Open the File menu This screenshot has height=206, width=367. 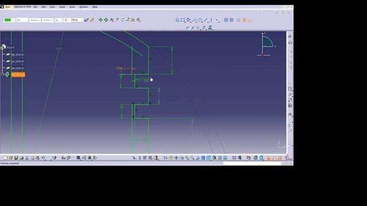pyautogui.click(x=36, y=7)
